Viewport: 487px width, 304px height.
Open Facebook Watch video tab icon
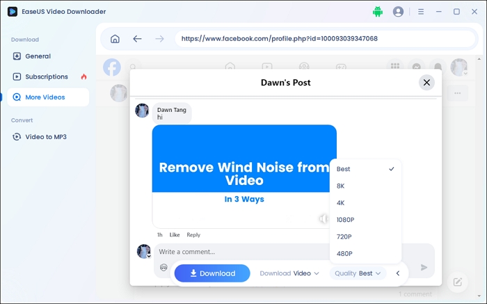pos(266,67)
